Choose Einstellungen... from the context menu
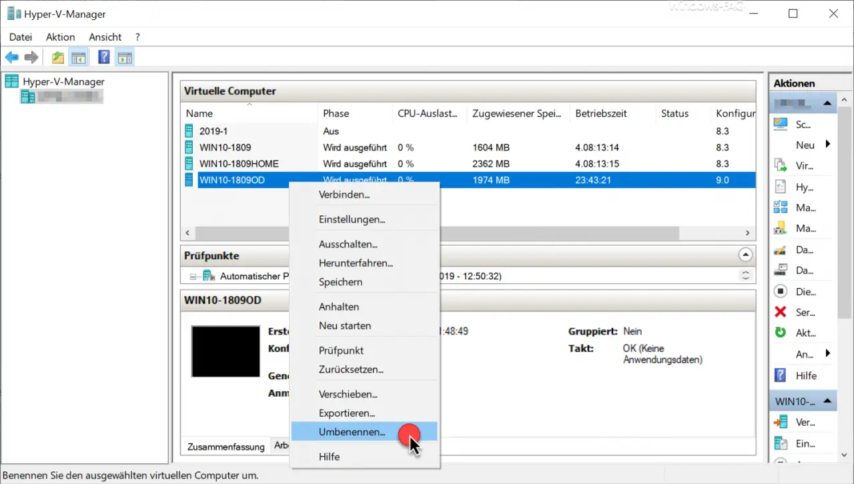Screen dimensions: 854x484 [x=364, y=219]
